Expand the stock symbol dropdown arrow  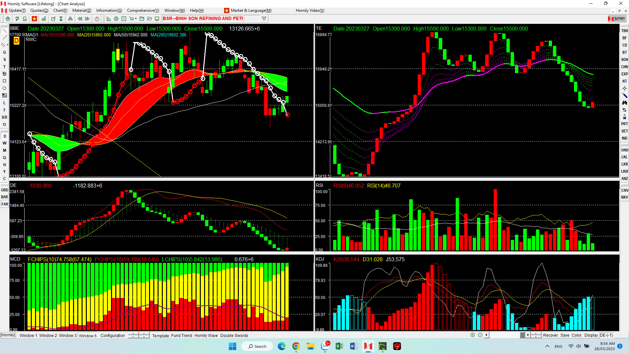[264, 19]
